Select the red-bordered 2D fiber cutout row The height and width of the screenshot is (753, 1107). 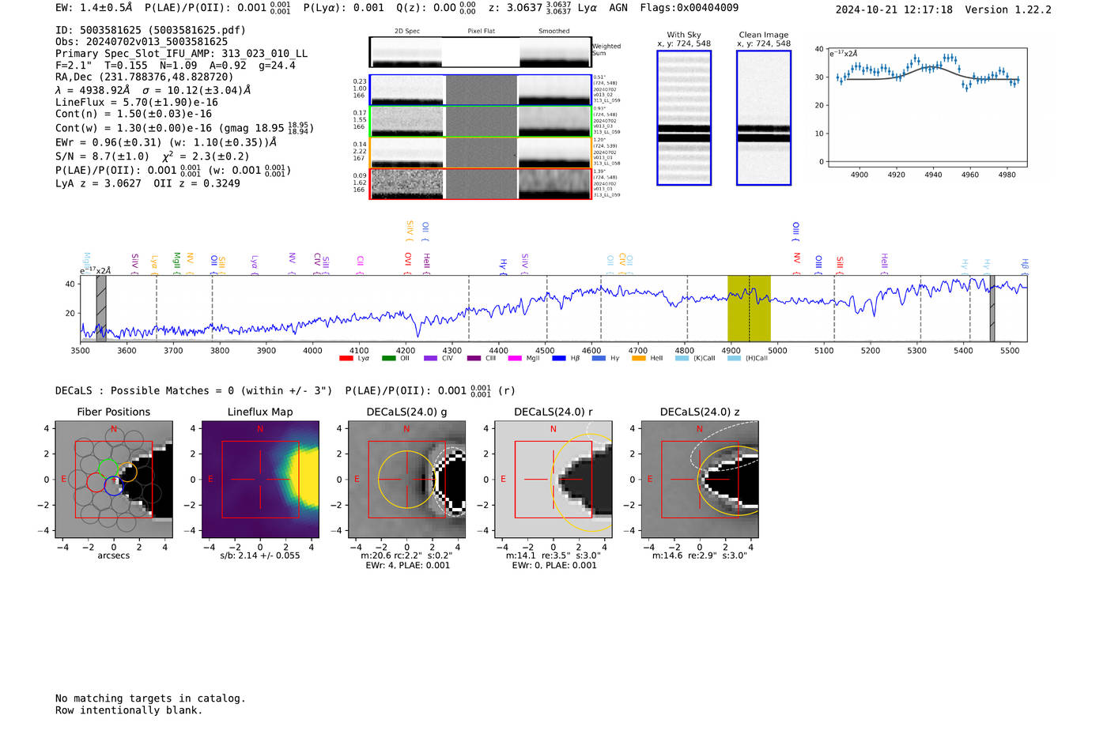[x=480, y=183]
